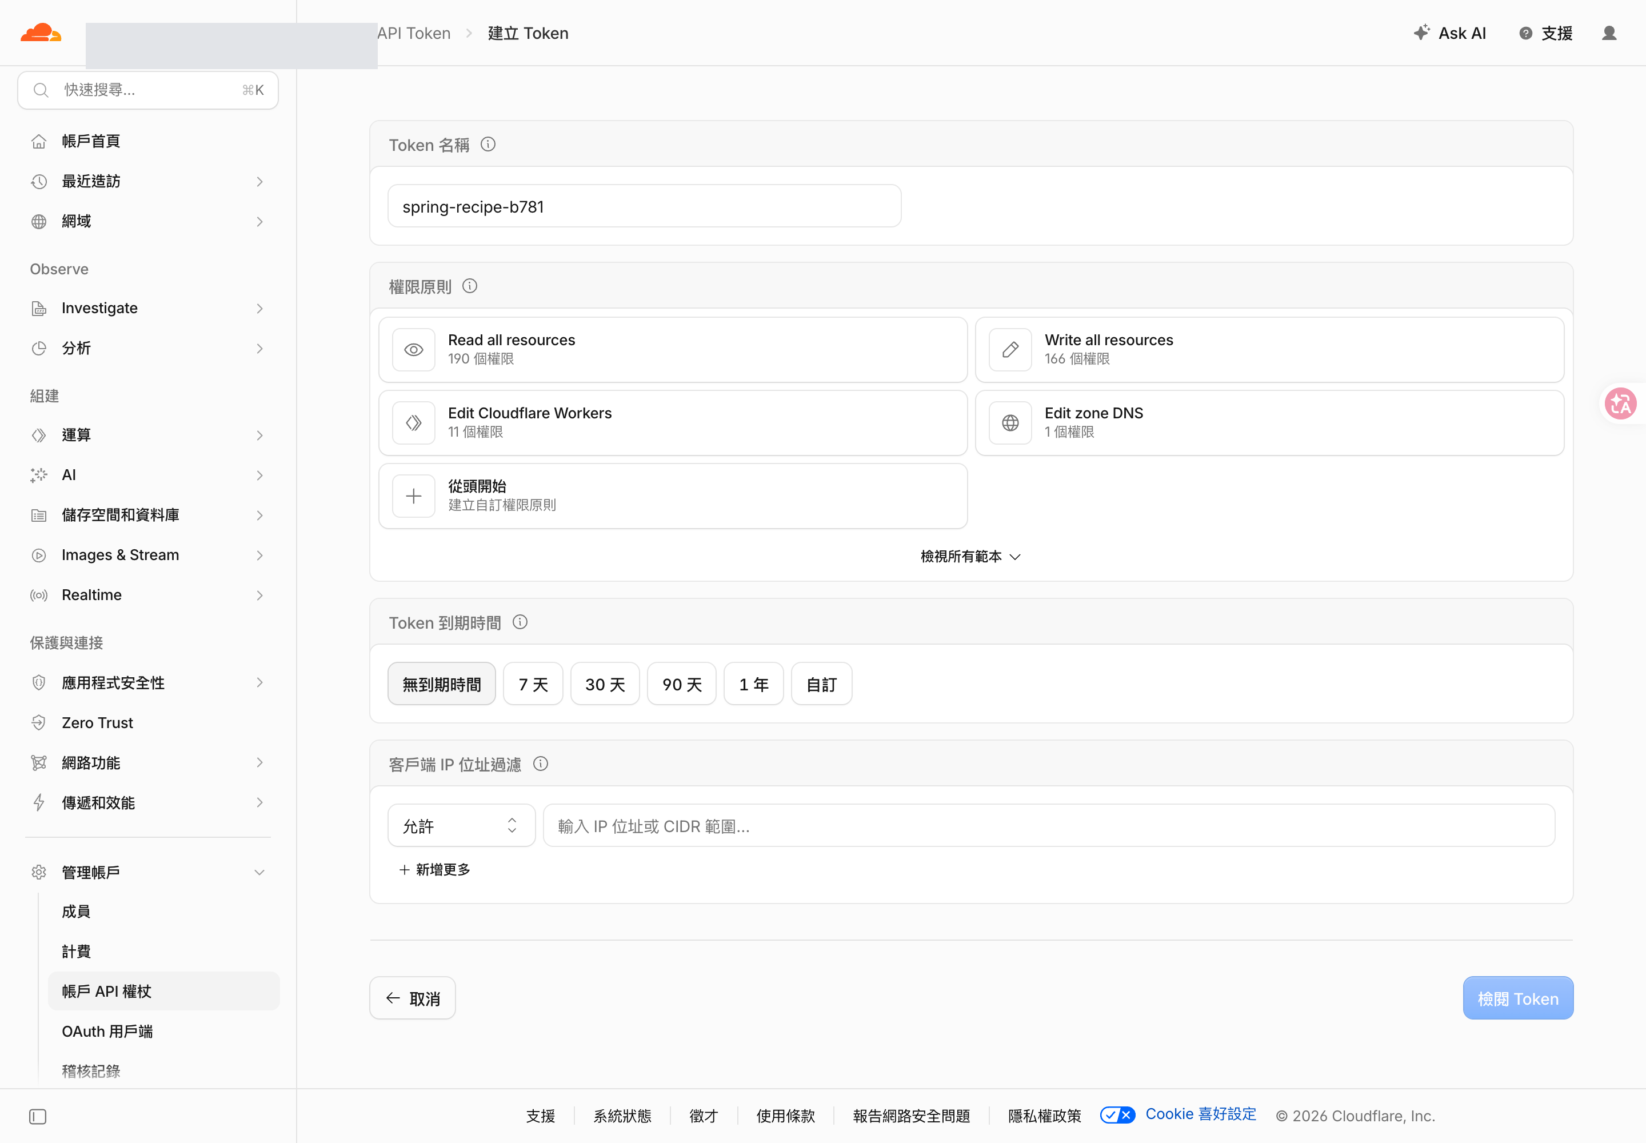Click the 傳遞和效能 lightning icon
The height and width of the screenshot is (1143, 1646).
pyautogui.click(x=39, y=803)
